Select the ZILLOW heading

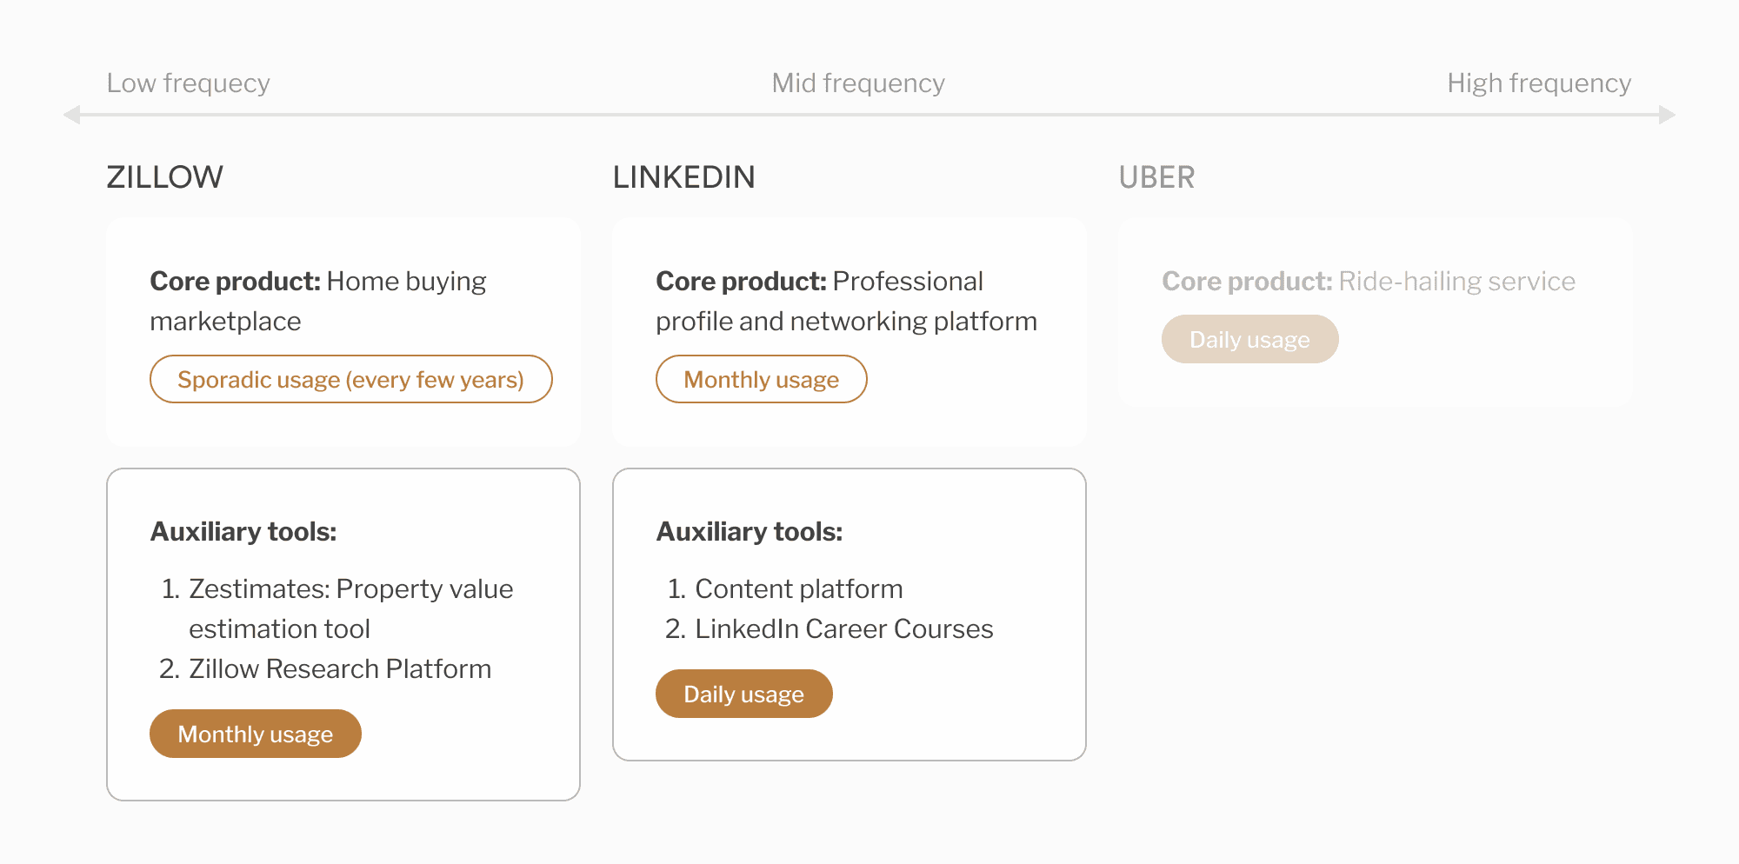pyautogui.click(x=164, y=177)
